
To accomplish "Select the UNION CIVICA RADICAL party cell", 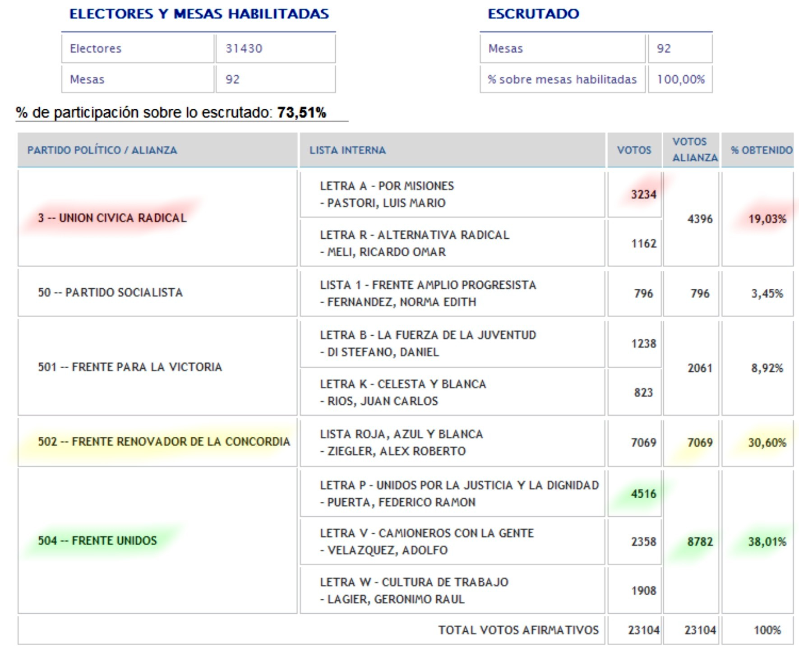I will pyautogui.click(x=112, y=218).
